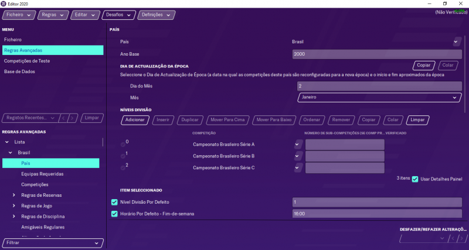The image size is (469, 250).
Task: Open the Desafios menu
Action: [x=118, y=15]
